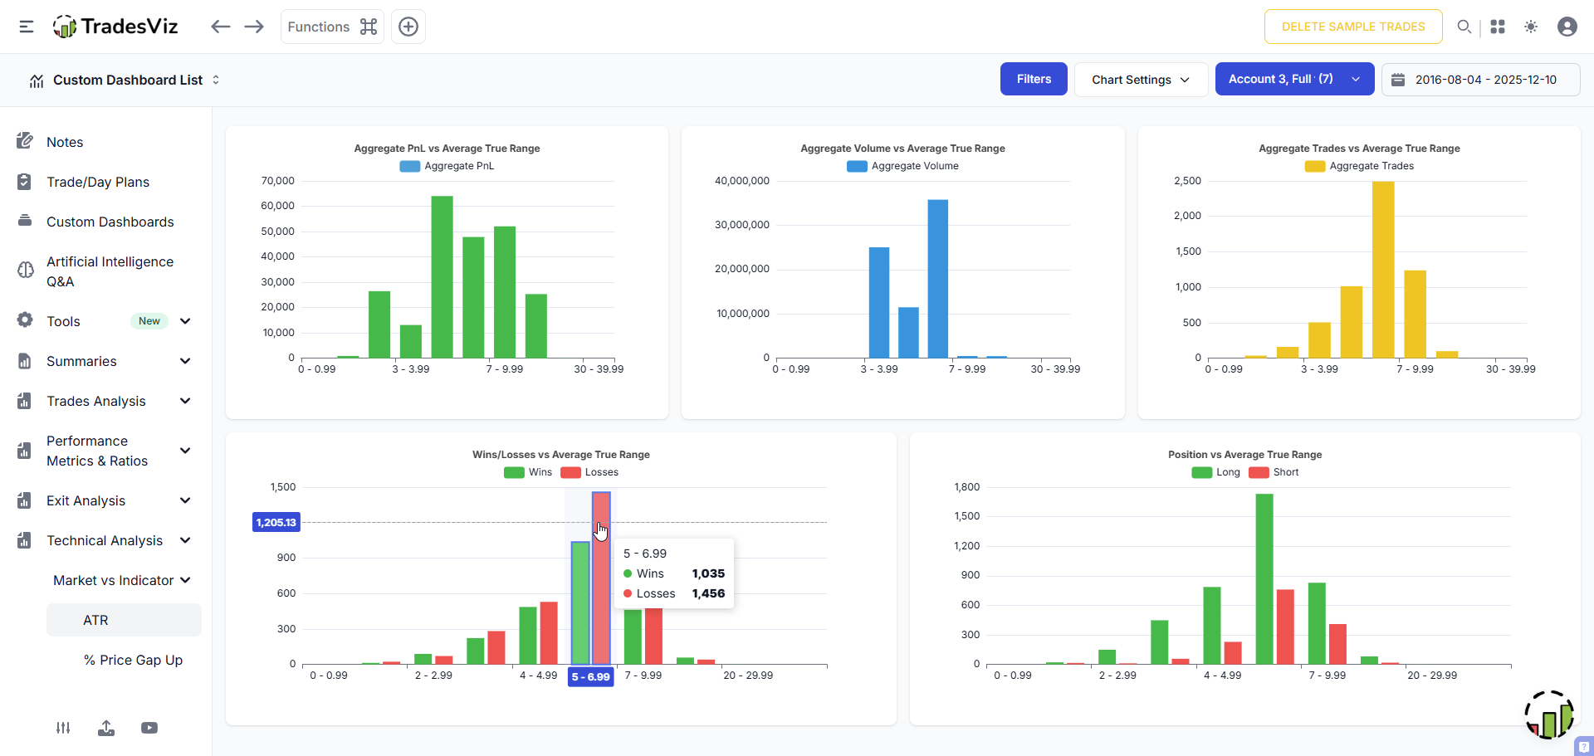
Task: Open Notes in the sidebar
Action: coord(65,142)
